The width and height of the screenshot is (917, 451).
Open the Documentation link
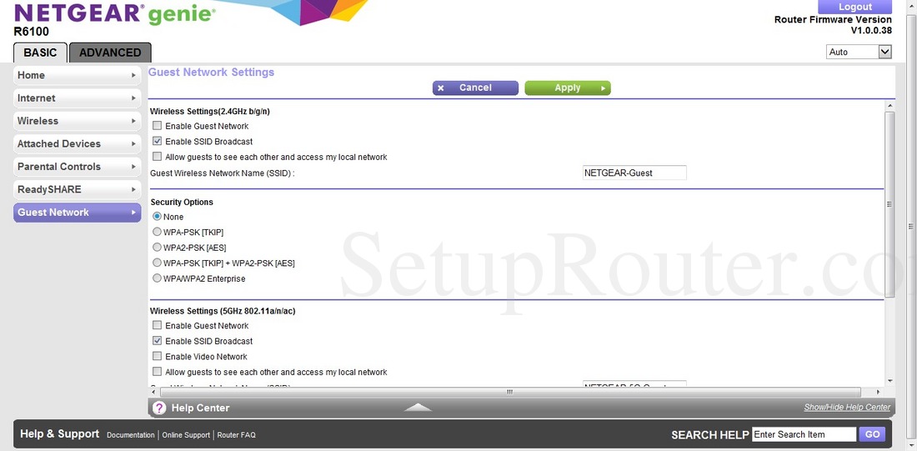tap(130, 435)
